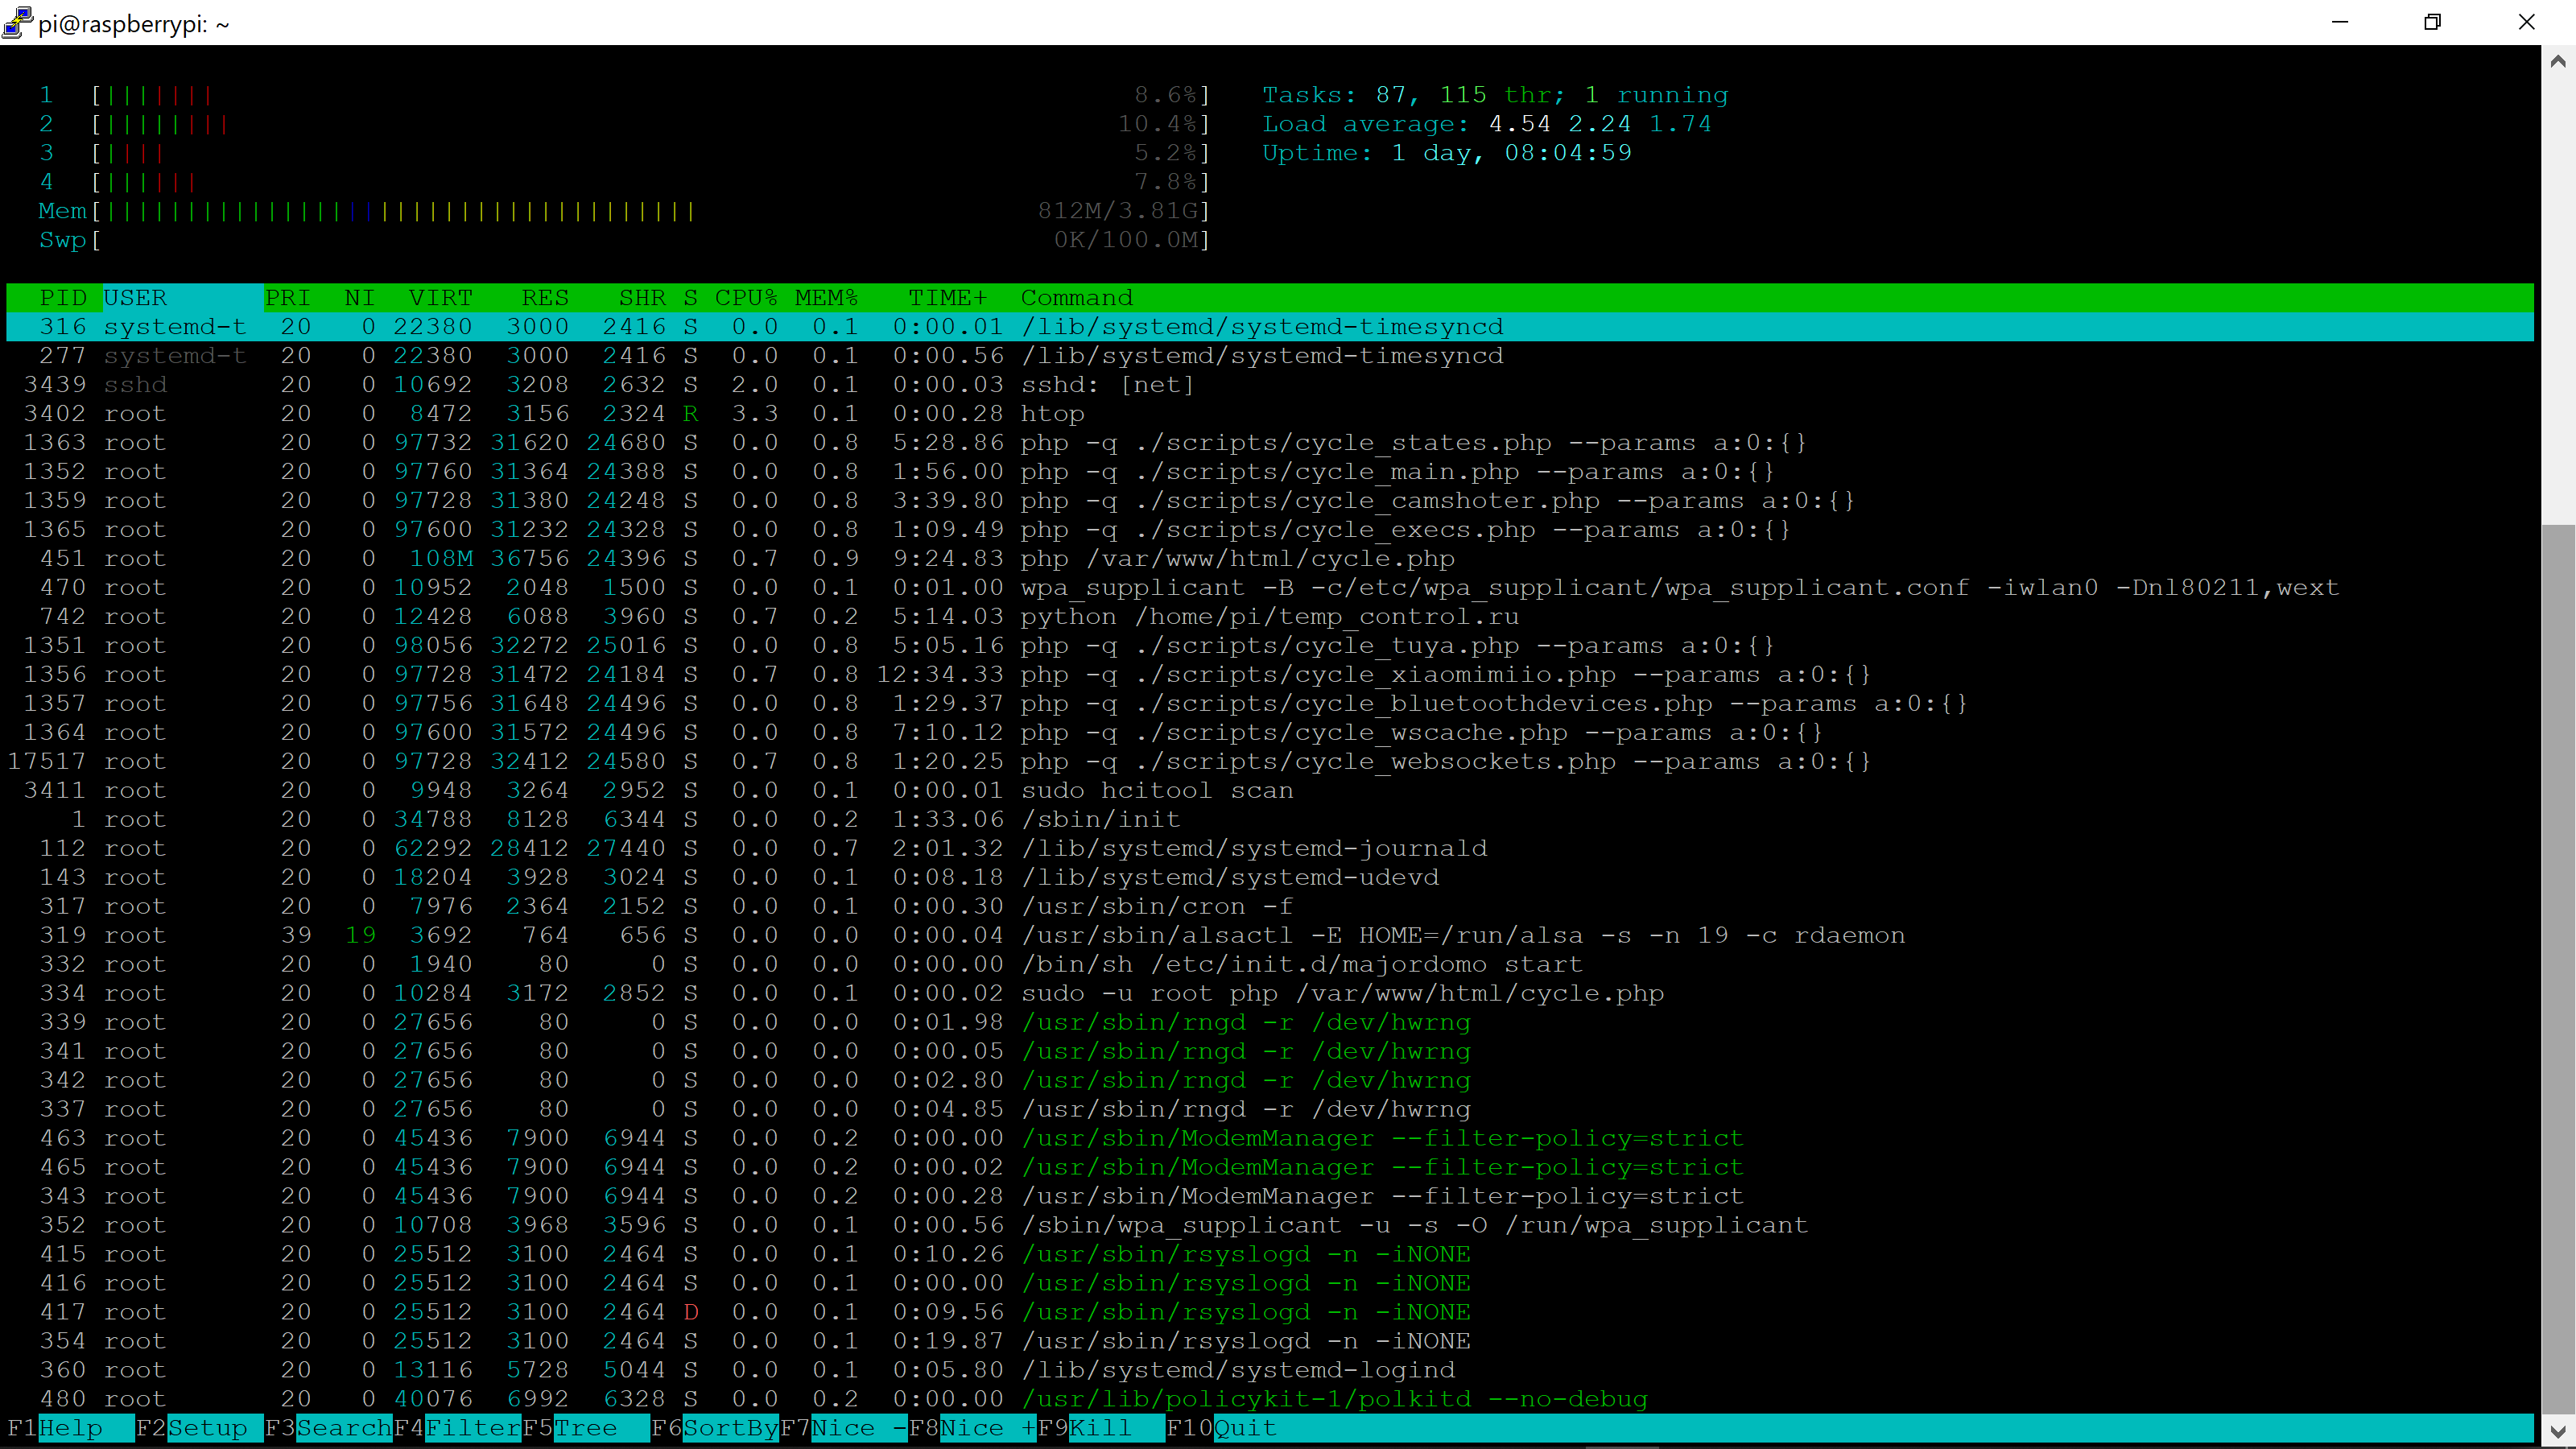
Task: Open the SortBy menu via F6SortBy
Action: [x=715, y=1428]
